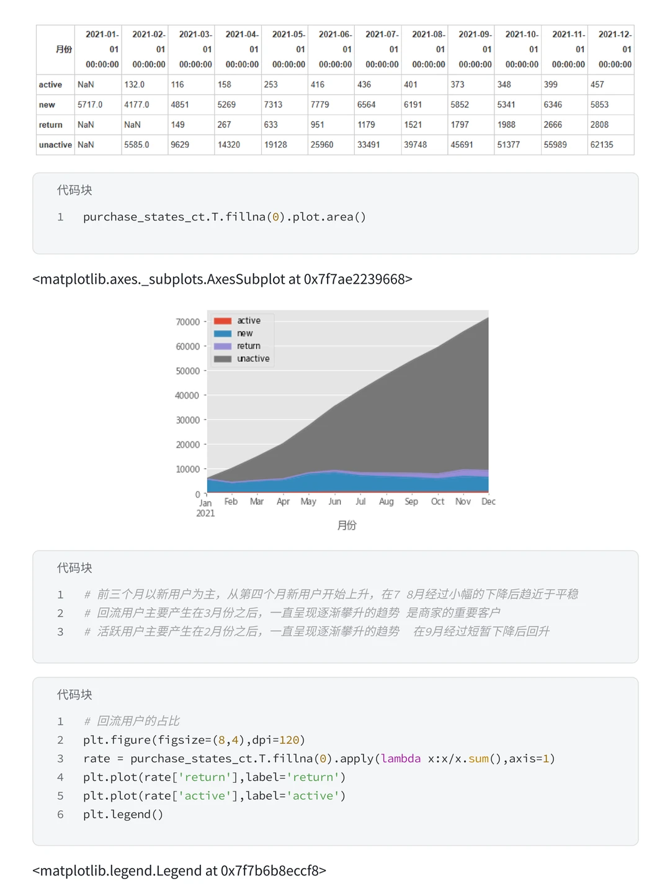The height and width of the screenshot is (894, 670).
Task: Click the 2021-12-01 column header
Action: (611, 50)
